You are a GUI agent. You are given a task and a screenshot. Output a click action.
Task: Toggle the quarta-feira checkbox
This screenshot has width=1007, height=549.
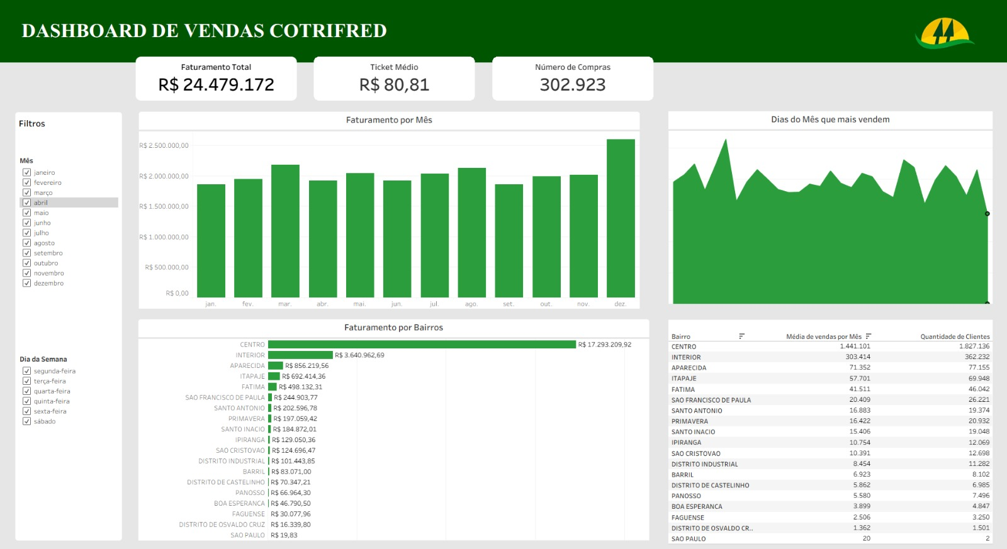pyautogui.click(x=26, y=391)
